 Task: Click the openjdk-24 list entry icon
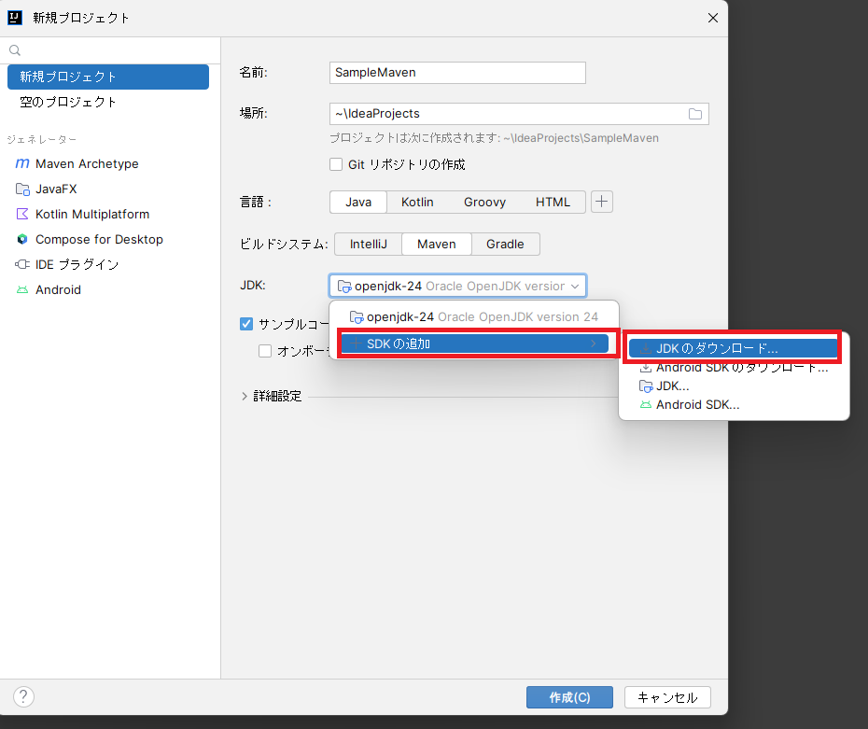(357, 317)
